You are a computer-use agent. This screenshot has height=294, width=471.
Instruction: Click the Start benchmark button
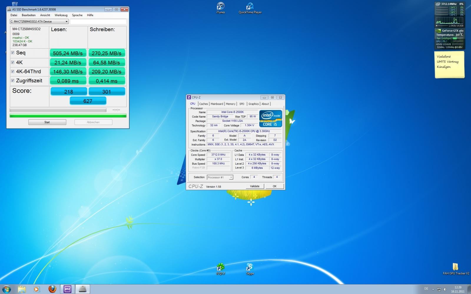[x=47, y=122]
